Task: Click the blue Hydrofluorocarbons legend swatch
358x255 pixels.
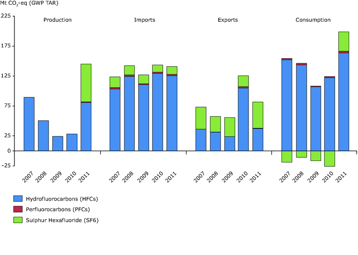Action: click(19, 199)
